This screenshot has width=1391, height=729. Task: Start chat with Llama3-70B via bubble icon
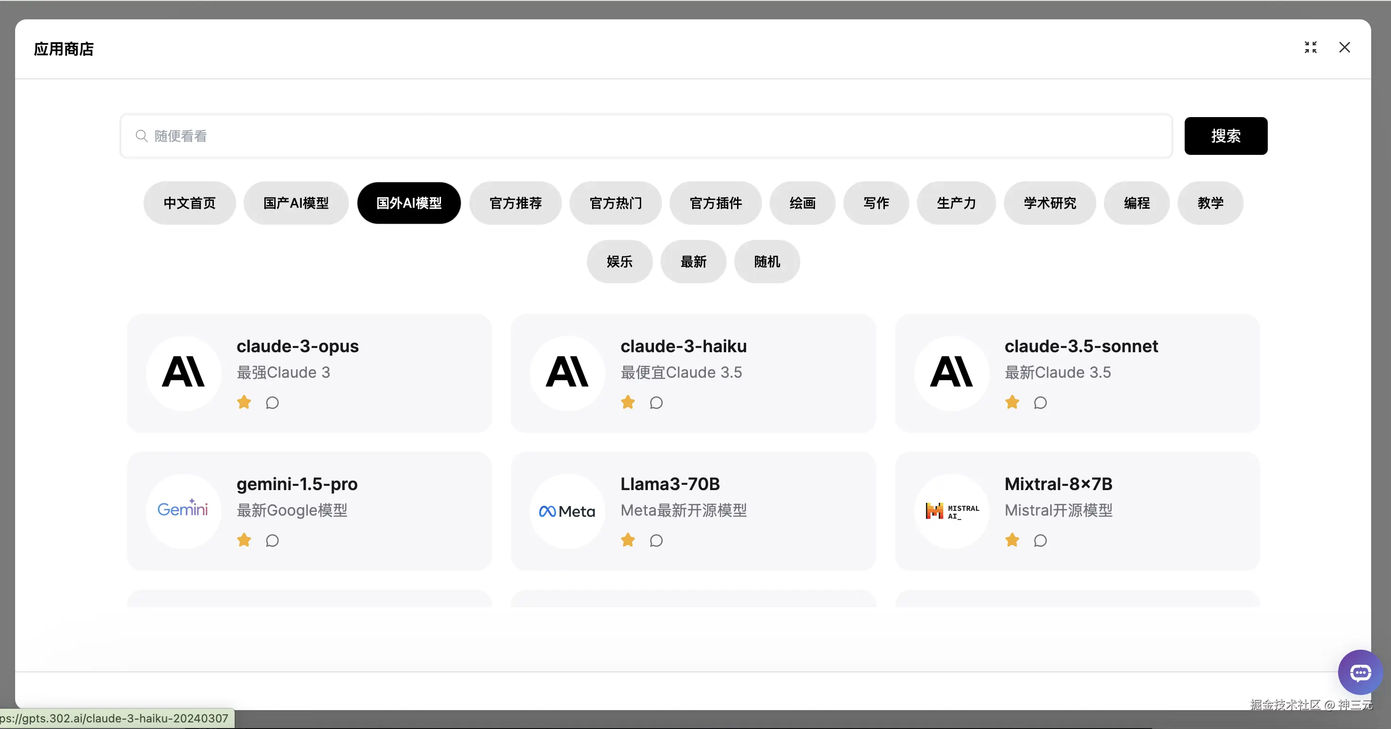coord(656,541)
